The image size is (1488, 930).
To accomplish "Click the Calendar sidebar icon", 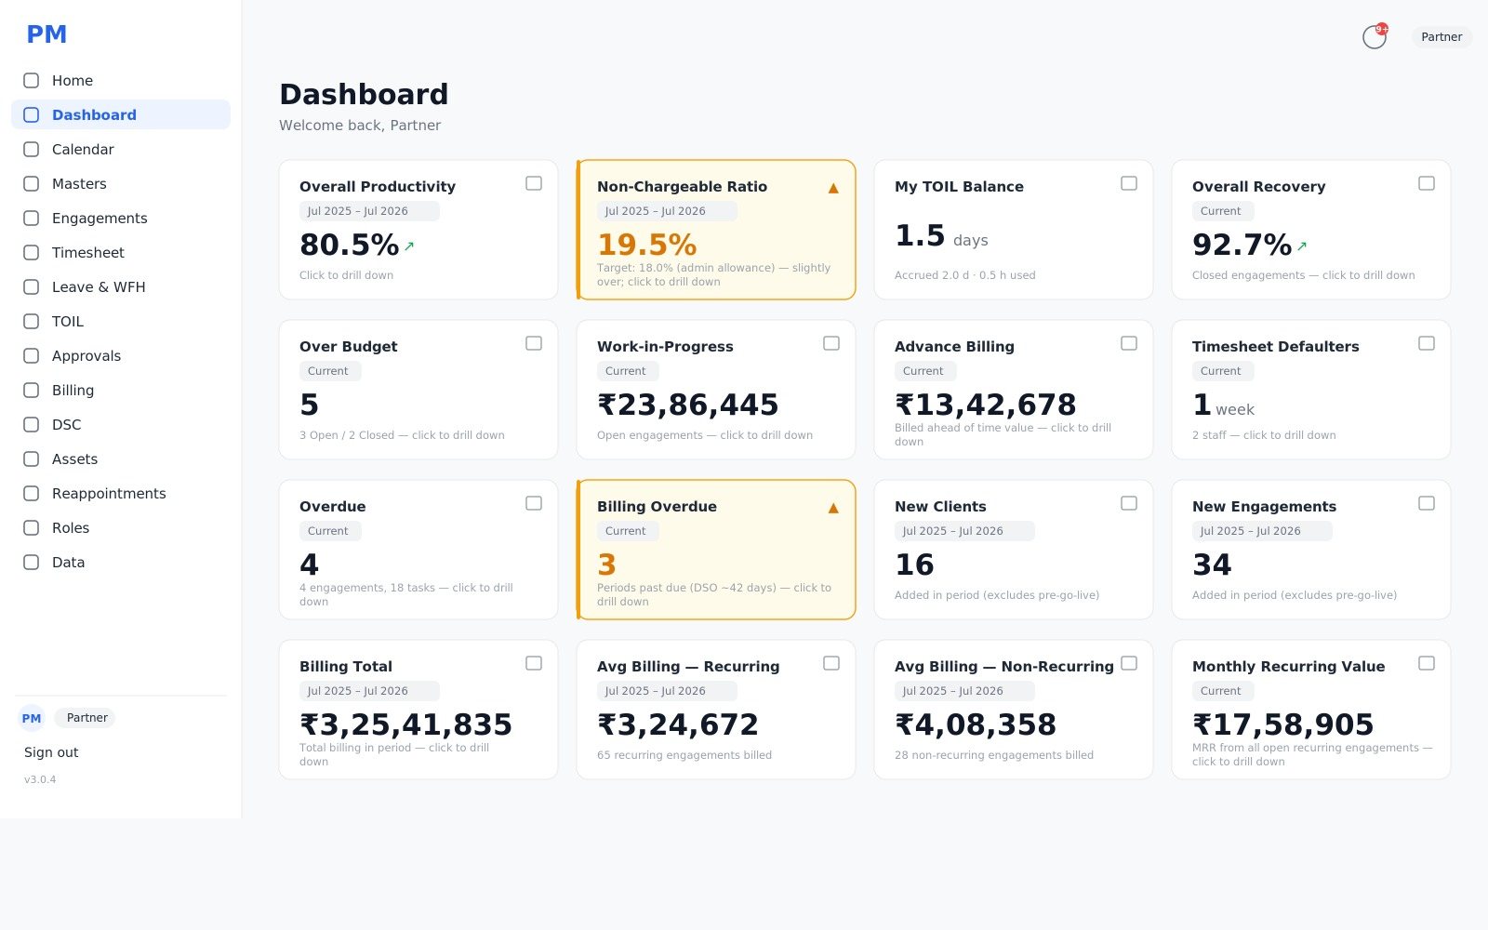I will (x=32, y=150).
